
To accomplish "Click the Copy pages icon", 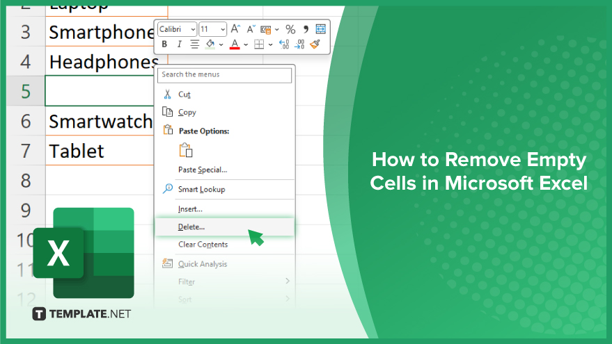I will pos(167,112).
